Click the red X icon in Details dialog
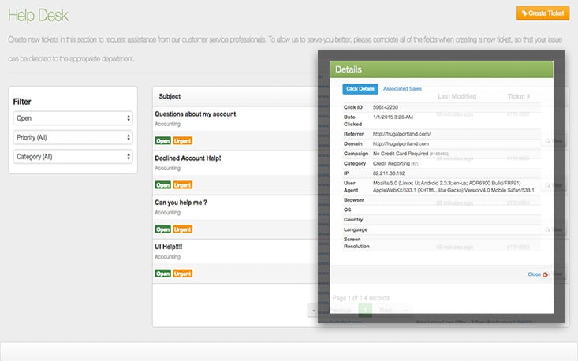This screenshot has width=578, height=361. [x=546, y=274]
